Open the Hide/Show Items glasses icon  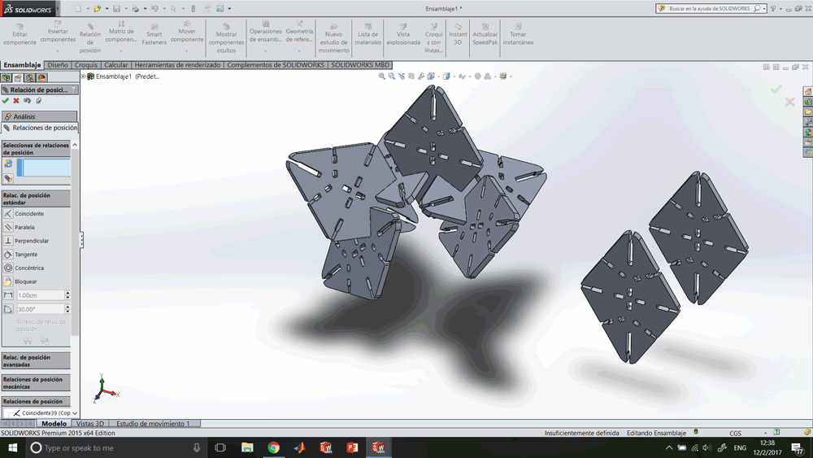pyautogui.click(x=462, y=76)
